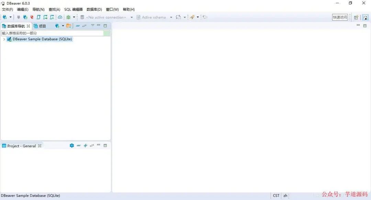Open the 文件(F) menu
This screenshot has height=200, width=371.
click(7, 10)
